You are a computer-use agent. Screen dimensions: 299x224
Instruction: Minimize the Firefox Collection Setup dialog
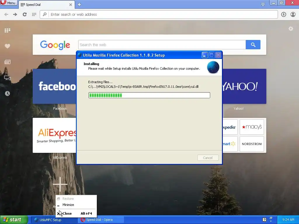pos(204,55)
